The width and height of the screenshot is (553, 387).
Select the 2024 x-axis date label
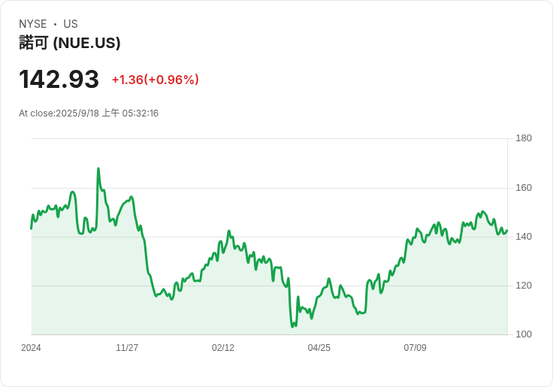click(x=31, y=348)
